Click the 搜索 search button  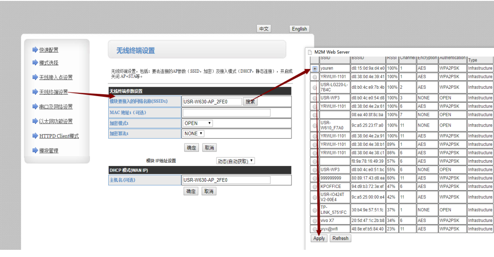pos(251,102)
